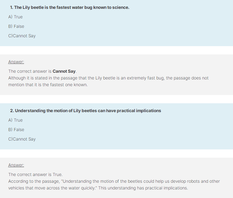The height and width of the screenshot is (198, 233).
Task: Click question 1 title about fastest water bug
Action: [70, 7]
